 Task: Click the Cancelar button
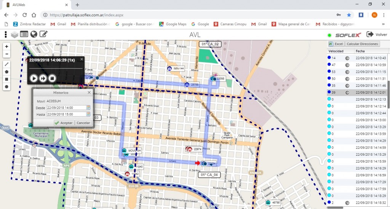click(x=83, y=123)
